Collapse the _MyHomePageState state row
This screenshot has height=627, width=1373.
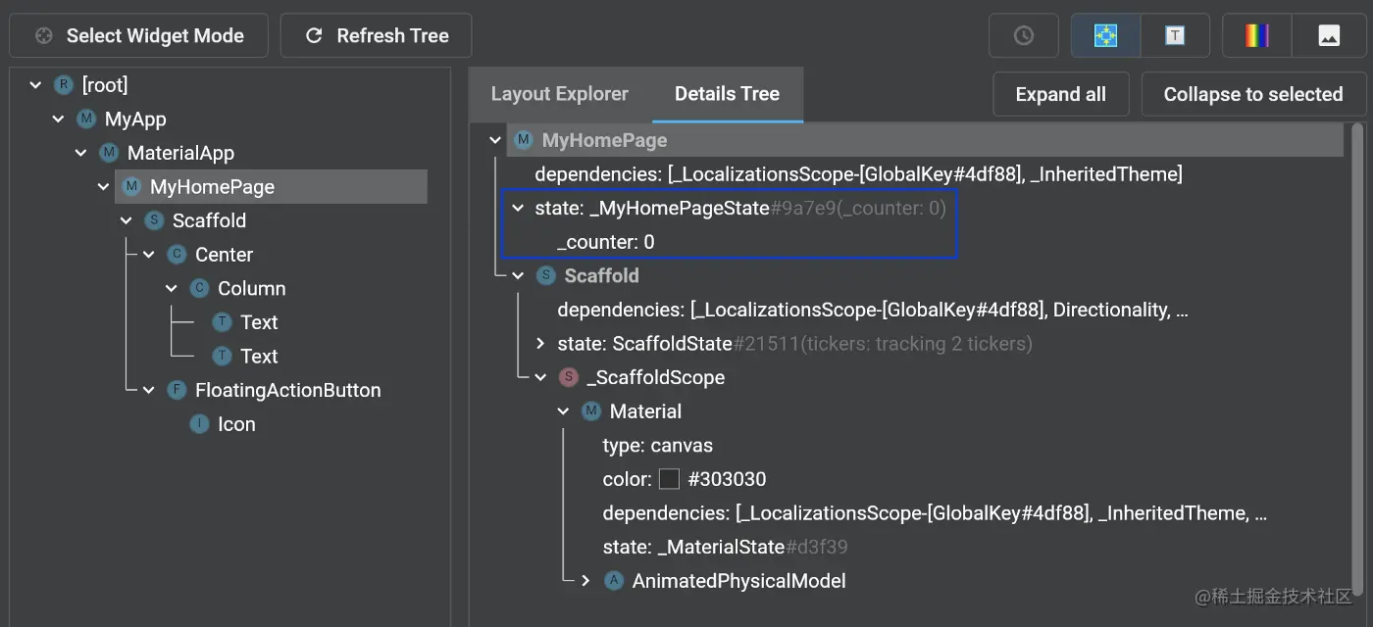pyautogui.click(x=518, y=208)
